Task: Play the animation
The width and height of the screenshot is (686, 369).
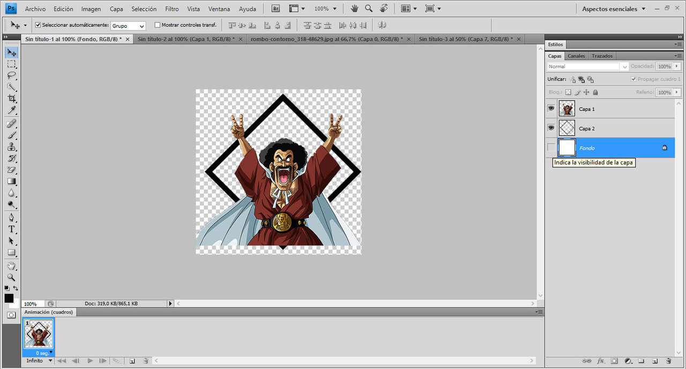Action: [x=90, y=361]
